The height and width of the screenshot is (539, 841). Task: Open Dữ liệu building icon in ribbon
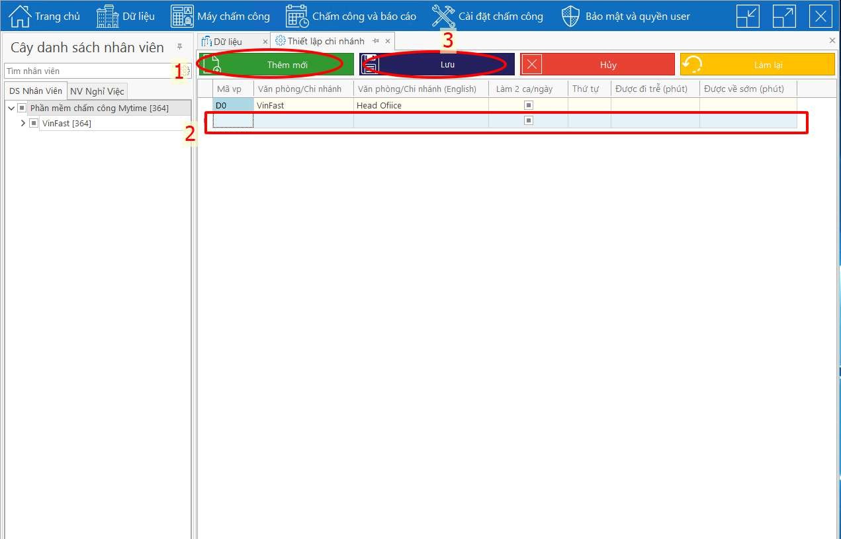tap(107, 16)
